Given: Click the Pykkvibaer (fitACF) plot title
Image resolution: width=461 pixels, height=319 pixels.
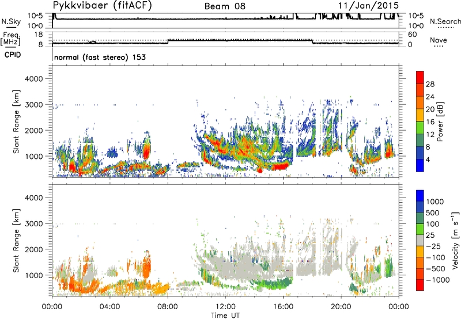Looking at the screenshot, I should (103, 5).
